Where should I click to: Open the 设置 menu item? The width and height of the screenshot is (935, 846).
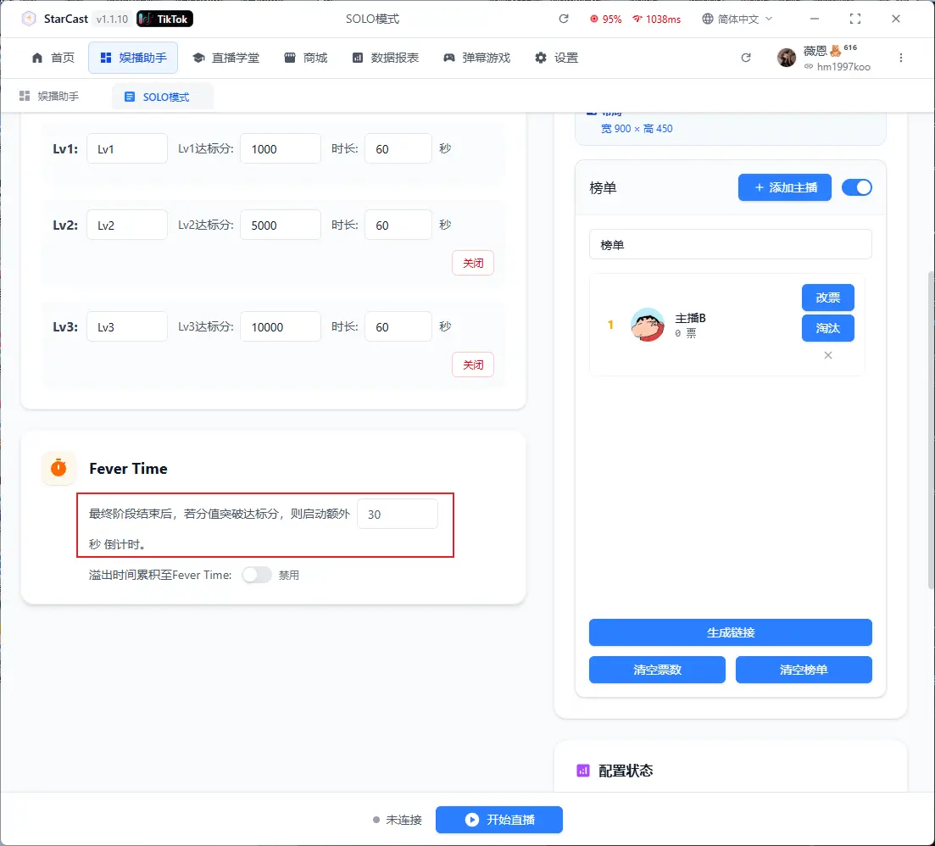pos(556,58)
